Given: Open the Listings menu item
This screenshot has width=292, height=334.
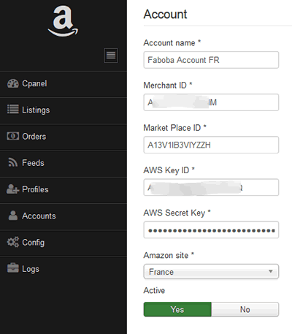Looking at the screenshot, I should 64,111.
